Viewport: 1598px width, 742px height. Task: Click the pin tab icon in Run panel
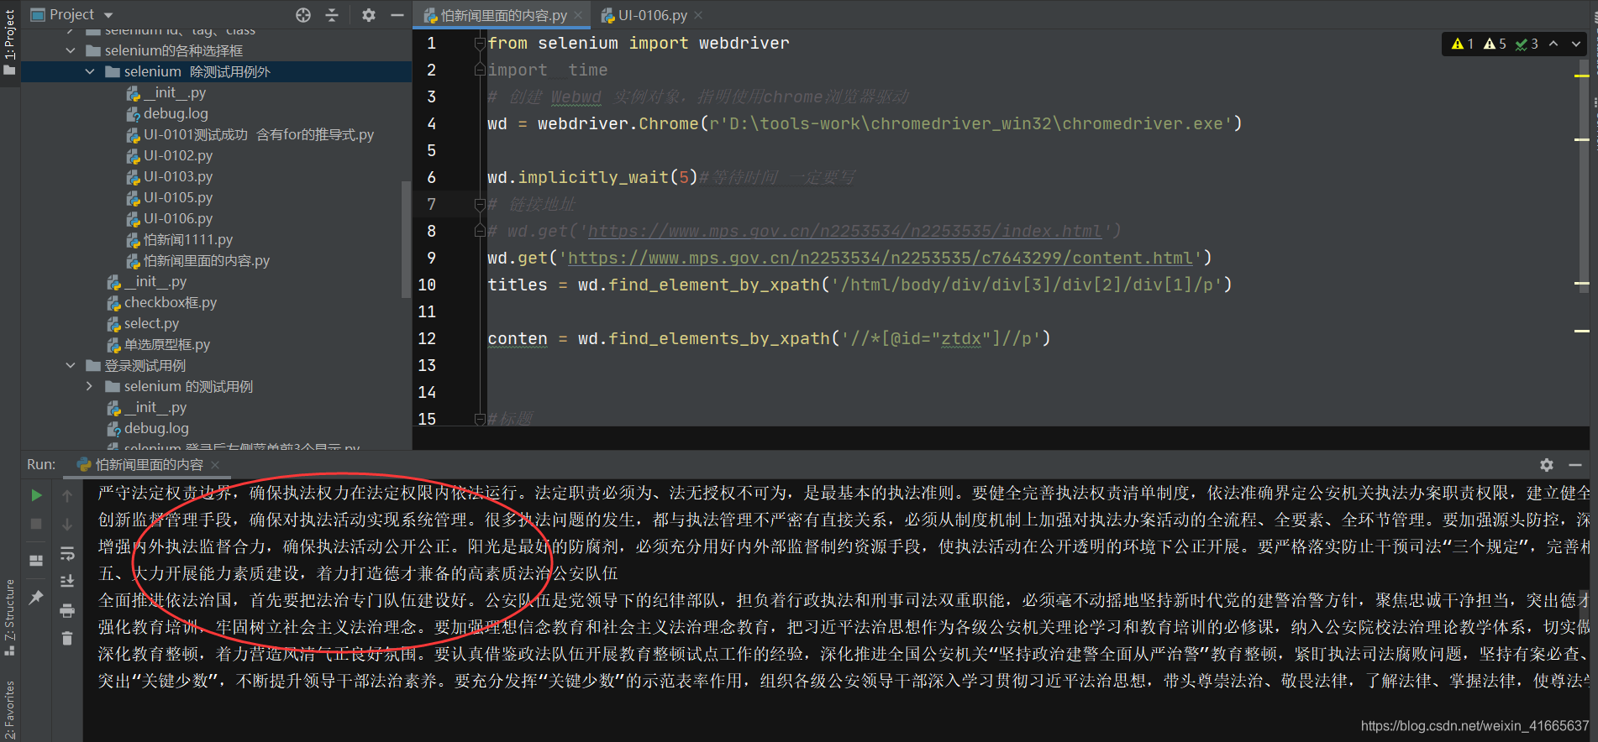pyautogui.click(x=36, y=598)
